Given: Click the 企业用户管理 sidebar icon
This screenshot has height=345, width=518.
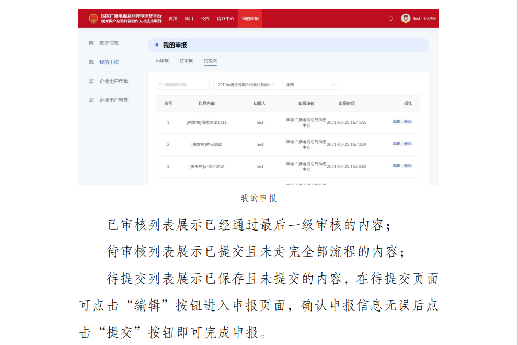Looking at the screenshot, I should pos(91,100).
